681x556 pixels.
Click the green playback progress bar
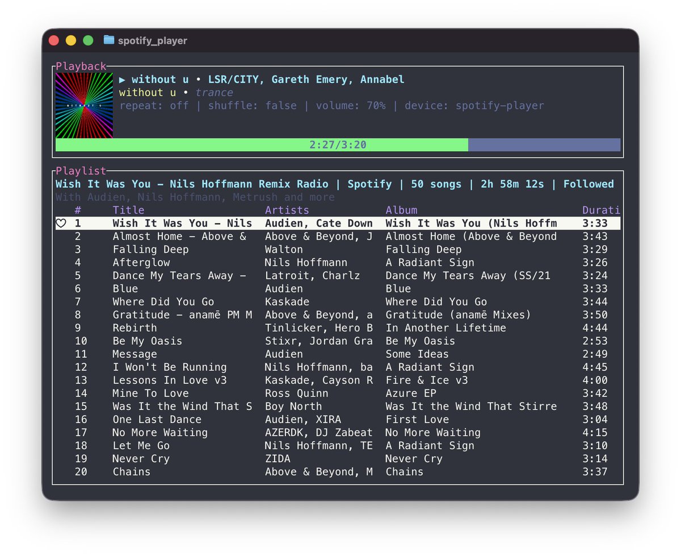(262, 145)
